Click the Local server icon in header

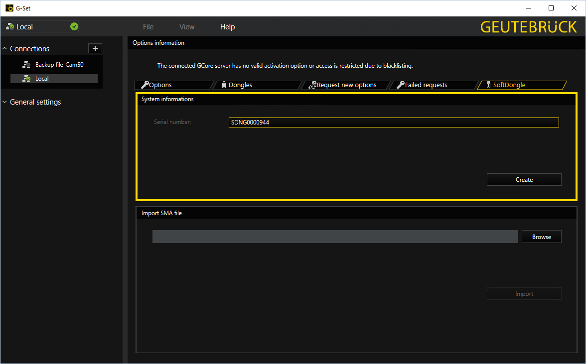pyautogui.click(x=10, y=27)
